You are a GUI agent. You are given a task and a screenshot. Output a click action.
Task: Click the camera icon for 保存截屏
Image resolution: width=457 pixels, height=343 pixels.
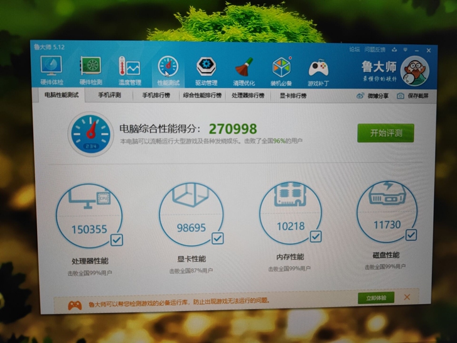click(x=401, y=95)
